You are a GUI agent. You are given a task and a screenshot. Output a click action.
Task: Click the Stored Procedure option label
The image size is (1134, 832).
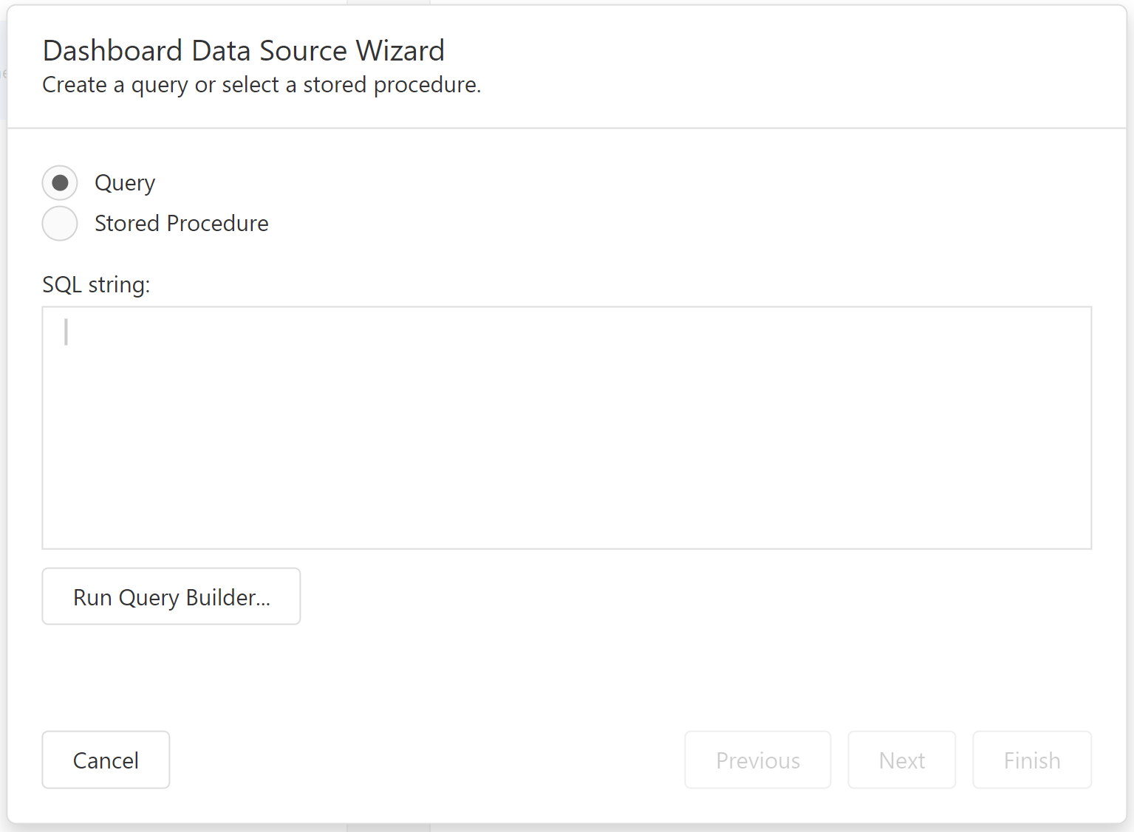click(x=181, y=224)
